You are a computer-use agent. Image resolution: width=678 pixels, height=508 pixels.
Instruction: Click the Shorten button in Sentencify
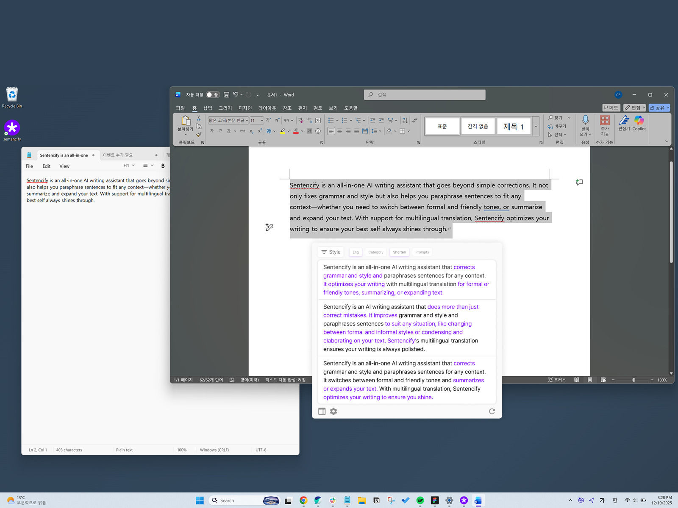tap(399, 252)
